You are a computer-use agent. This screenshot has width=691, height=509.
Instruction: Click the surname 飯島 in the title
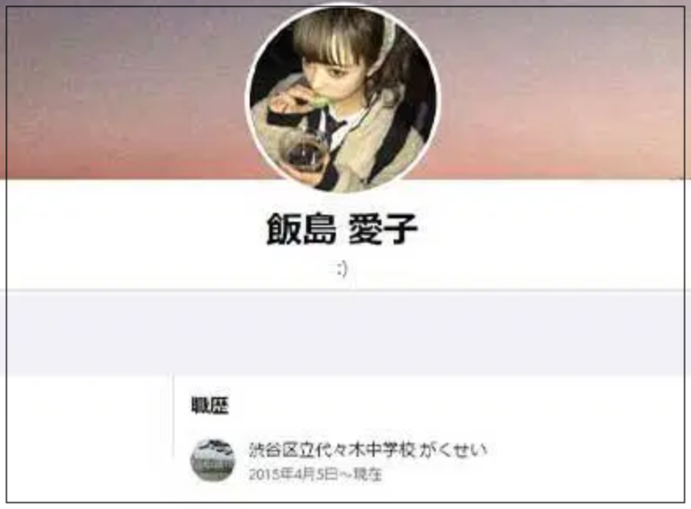point(301,228)
